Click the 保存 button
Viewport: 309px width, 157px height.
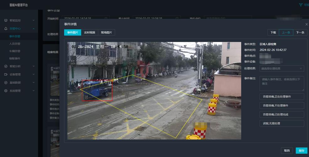coord(301,151)
